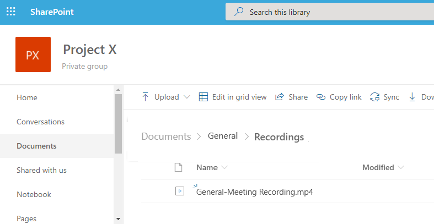The width and height of the screenshot is (434, 224).
Task: Click the file type column header icon
Action: pyautogui.click(x=178, y=167)
